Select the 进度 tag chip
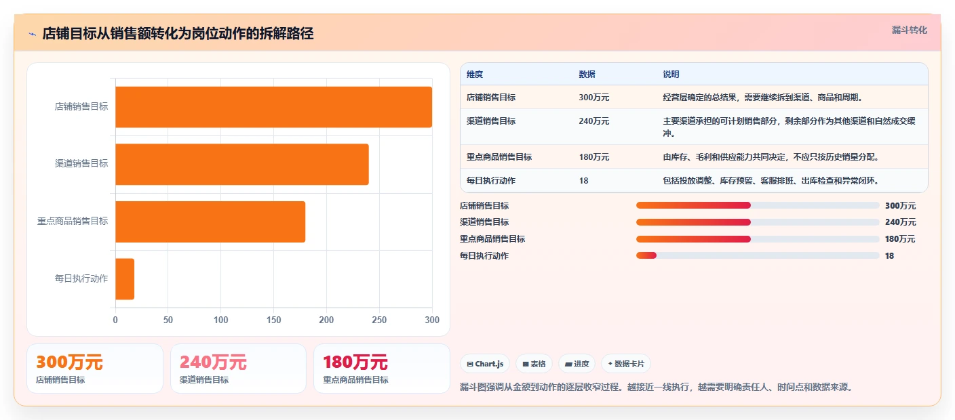 click(577, 364)
